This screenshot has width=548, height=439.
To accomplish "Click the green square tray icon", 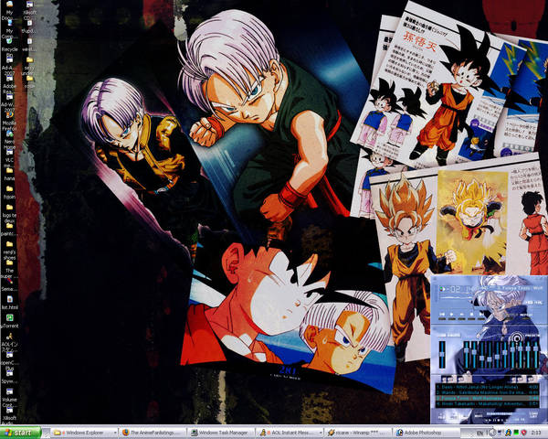I will (x=516, y=433).
